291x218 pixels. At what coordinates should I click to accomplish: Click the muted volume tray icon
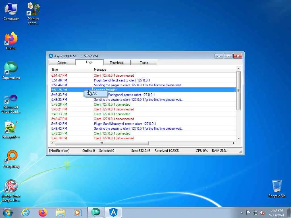[262, 213]
